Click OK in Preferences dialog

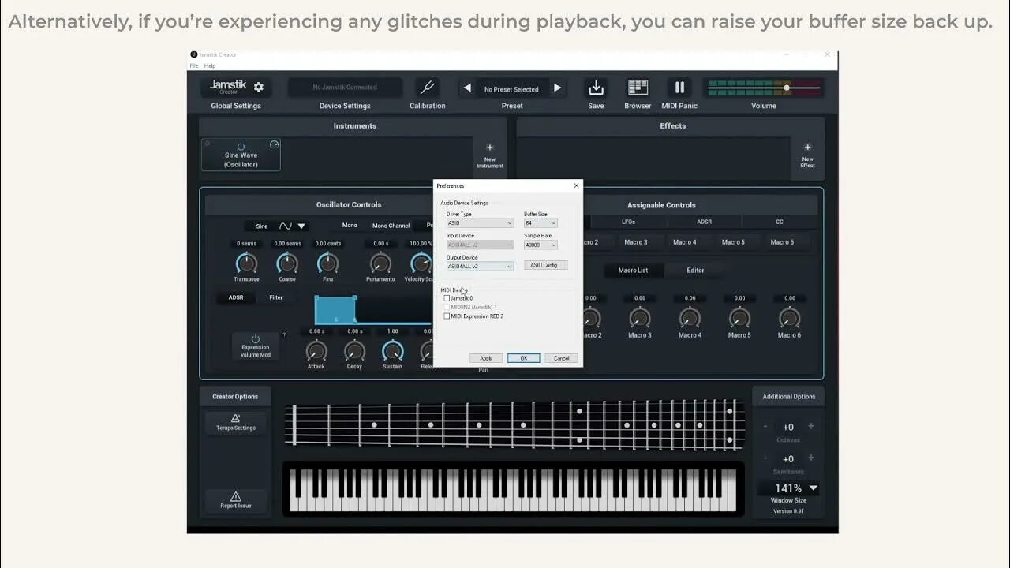pyautogui.click(x=523, y=358)
